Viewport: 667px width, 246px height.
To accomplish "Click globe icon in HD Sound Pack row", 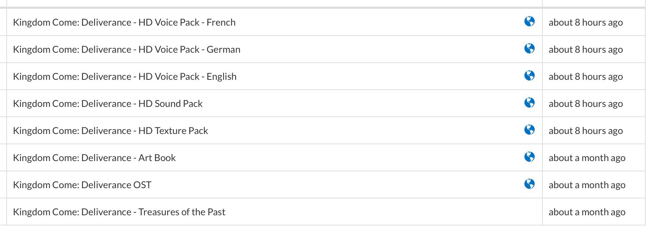I will tap(529, 103).
